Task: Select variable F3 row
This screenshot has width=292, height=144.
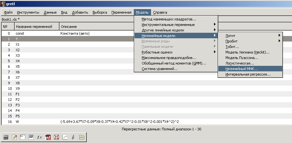Action: point(146,105)
